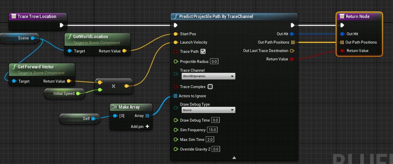Click GetWorldLocation Target input pin
This screenshot has width=393, height=164.
click(x=69, y=51)
